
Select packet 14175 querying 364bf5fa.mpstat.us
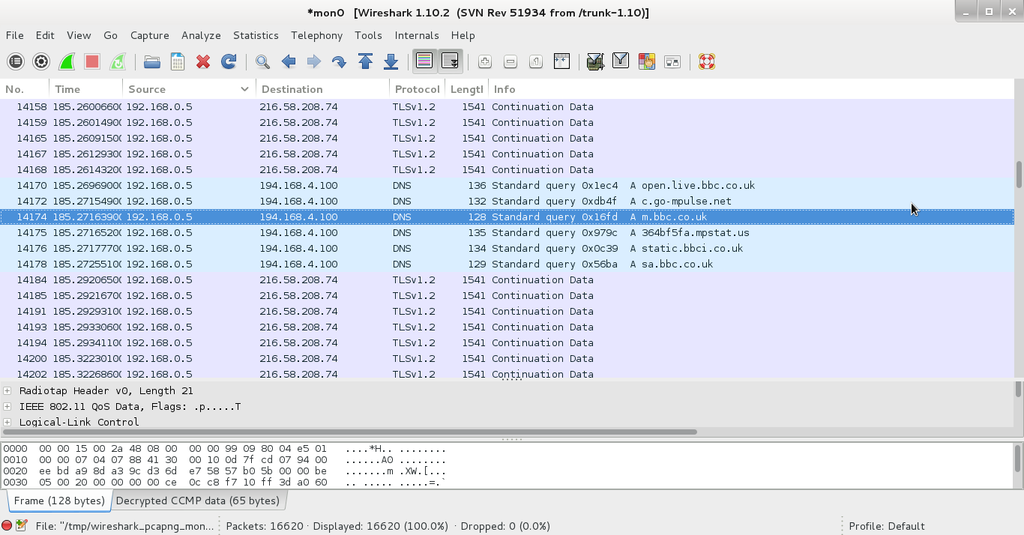507,232
